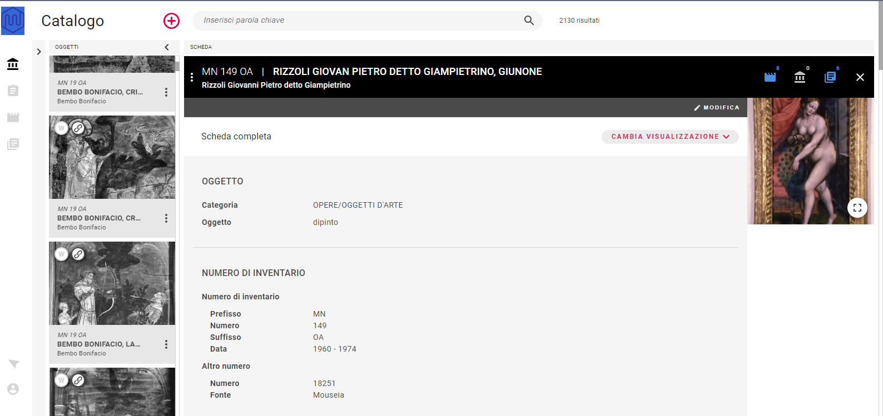Click the OPERE/OGGETTI D'ARTE category value
The image size is (883, 416).
point(358,206)
